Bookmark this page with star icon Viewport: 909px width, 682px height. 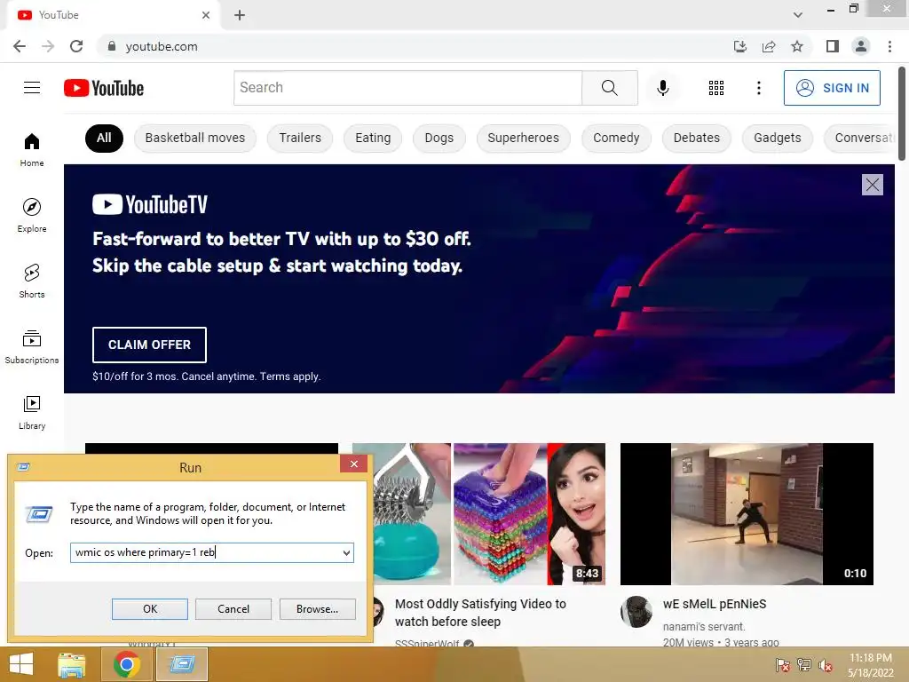click(x=797, y=46)
